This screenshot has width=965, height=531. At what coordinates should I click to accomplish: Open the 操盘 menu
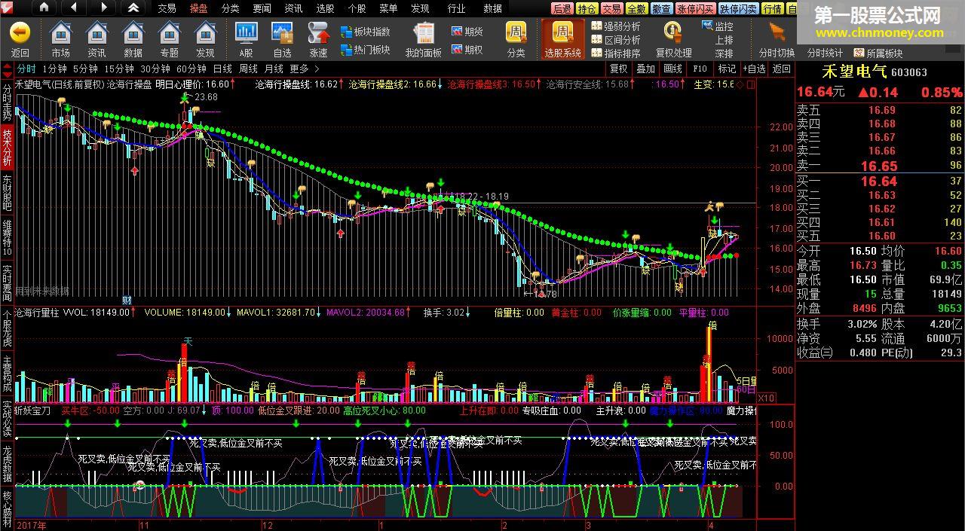coord(198,8)
